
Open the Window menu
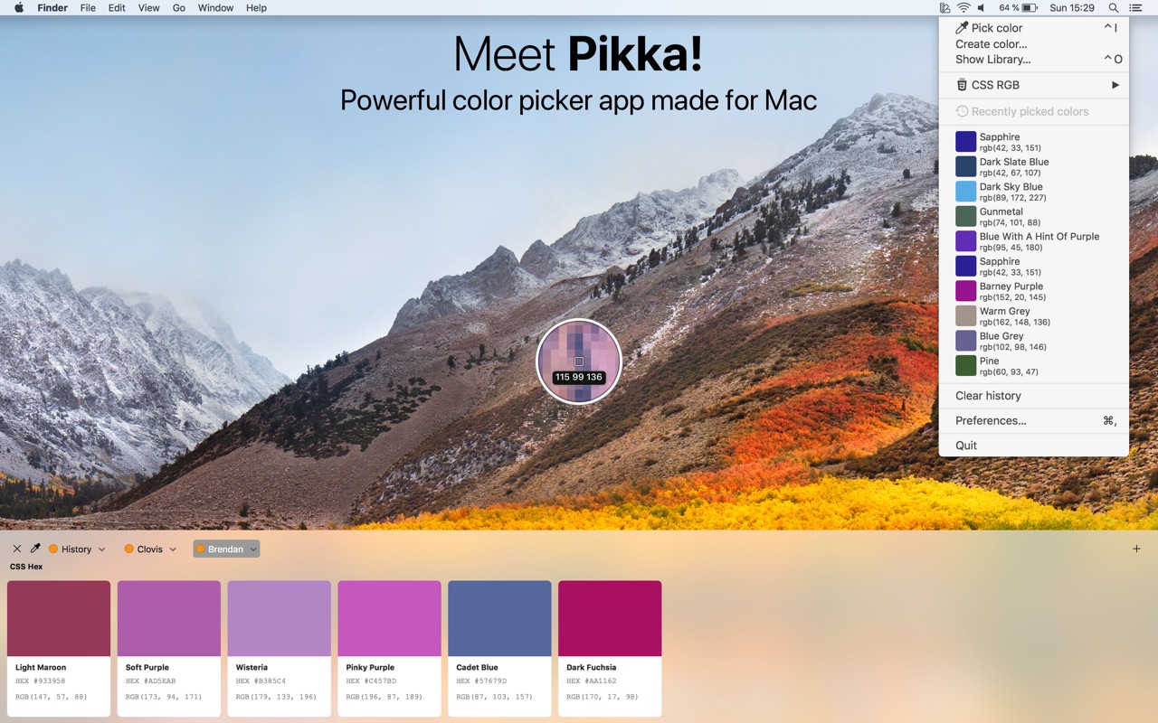[x=215, y=7]
